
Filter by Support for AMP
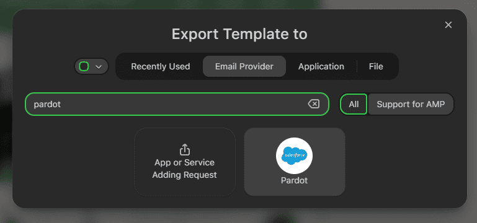click(x=411, y=104)
